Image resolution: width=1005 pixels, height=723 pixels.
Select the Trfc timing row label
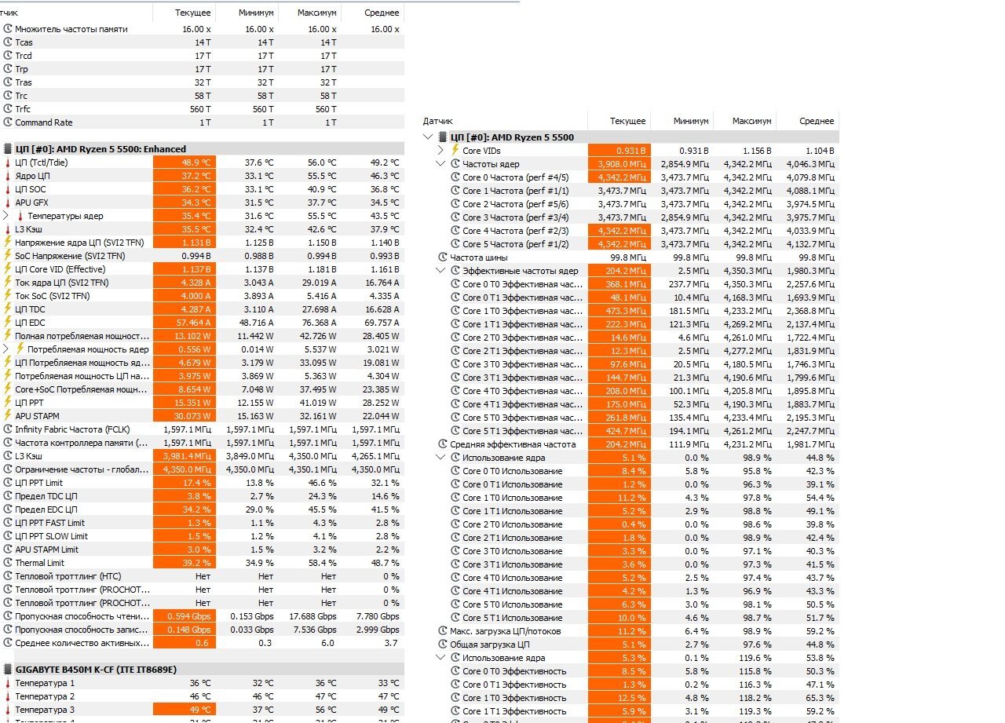(23, 109)
